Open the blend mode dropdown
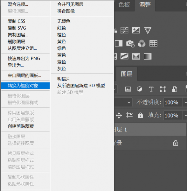 [123, 102]
